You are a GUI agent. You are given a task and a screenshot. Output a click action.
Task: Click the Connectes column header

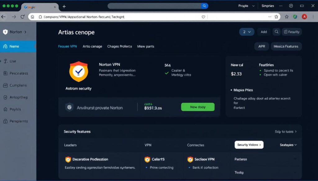tap(196, 145)
